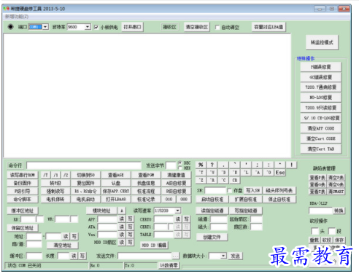Click the 打开LBA48 button
Screen dimensions: 359x279
tap(116, 199)
